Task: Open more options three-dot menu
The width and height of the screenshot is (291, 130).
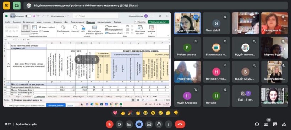Action: point(169,124)
